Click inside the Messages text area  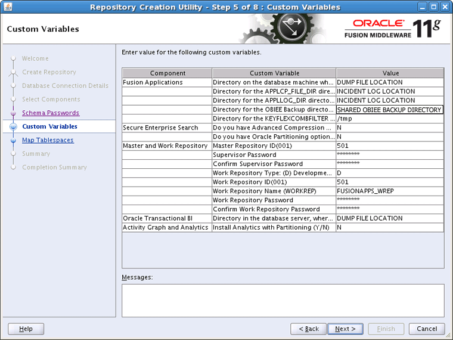point(283,301)
